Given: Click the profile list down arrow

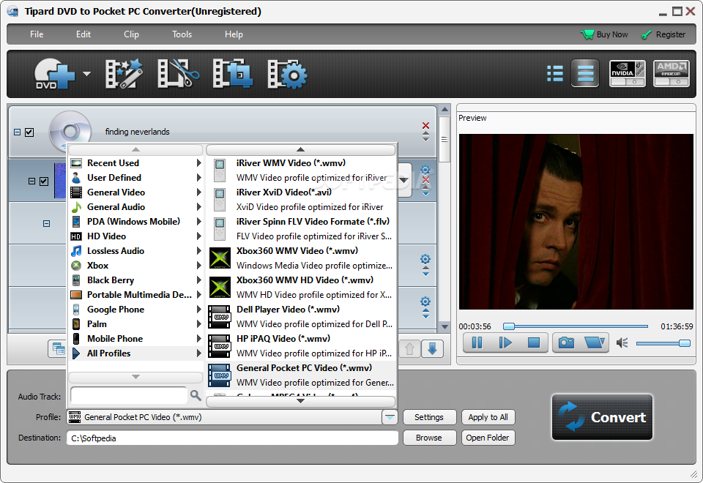Looking at the screenshot, I should tap(301, 401).
